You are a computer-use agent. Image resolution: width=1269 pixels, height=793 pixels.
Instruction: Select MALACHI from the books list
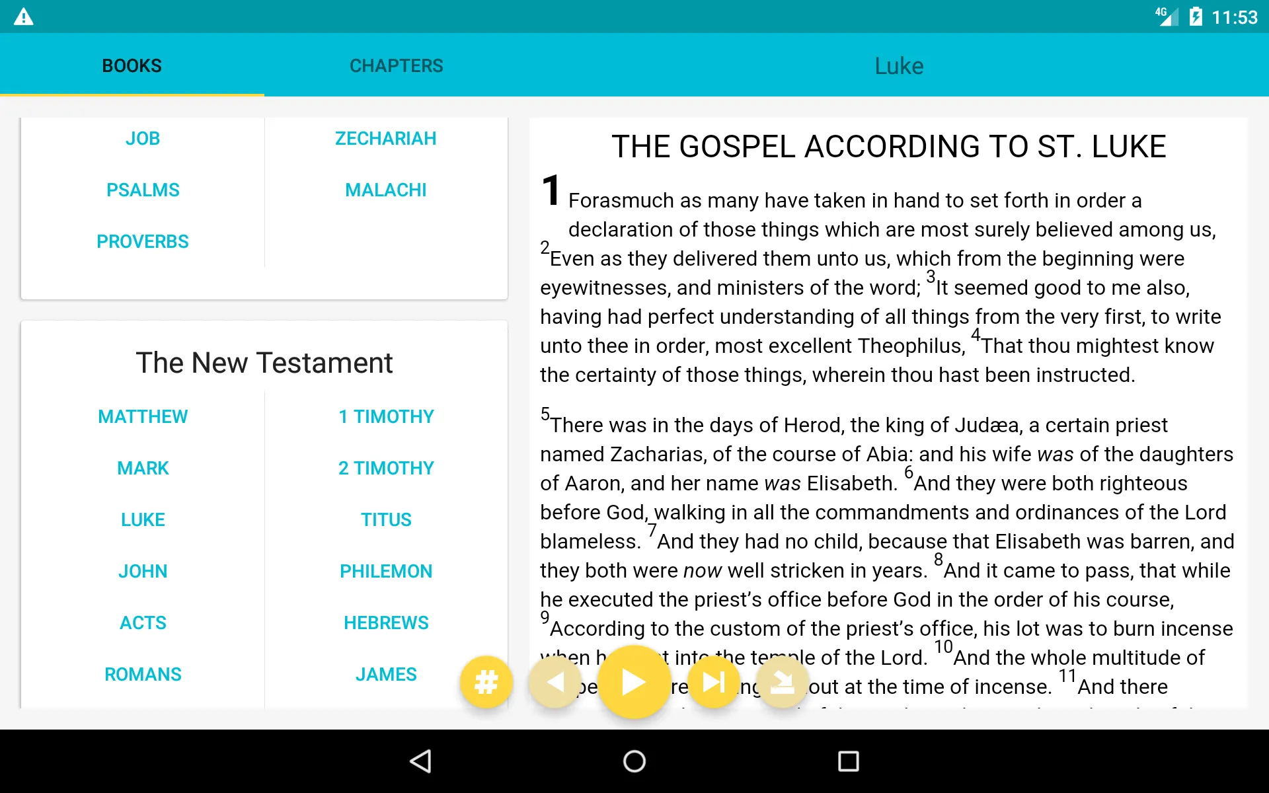click(x=385, y=189)
